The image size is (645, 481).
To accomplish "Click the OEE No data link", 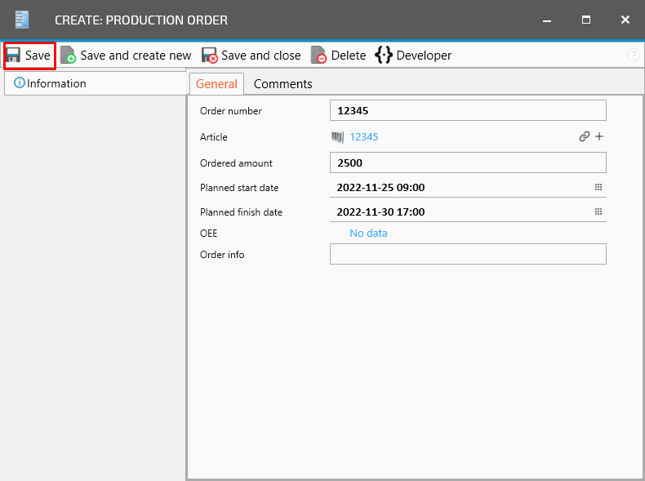I will coord(368,234).
